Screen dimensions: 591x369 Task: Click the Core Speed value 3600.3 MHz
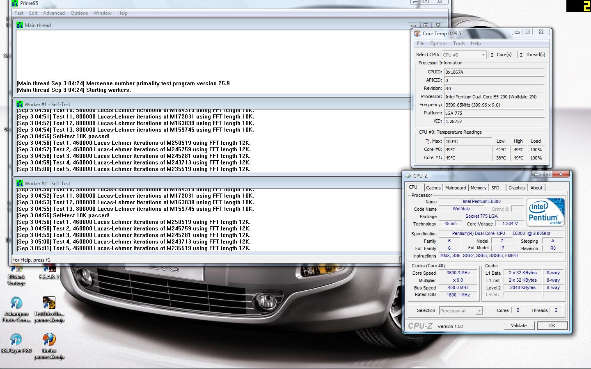pos(458,273)
